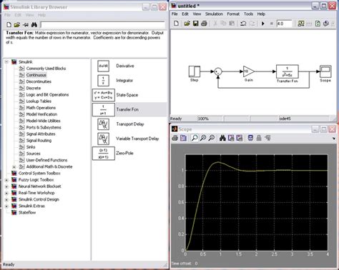Click Open folder icon in Library Browser toolbar
The height and width of the screenshot is (270, 339).
click(16, 24)
